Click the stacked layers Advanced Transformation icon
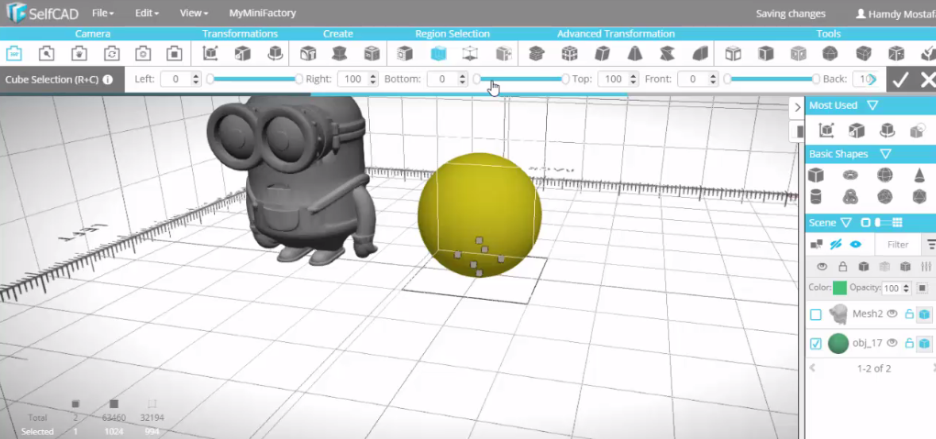Viewport: 936px width, 439px height. tap(537, 54)
